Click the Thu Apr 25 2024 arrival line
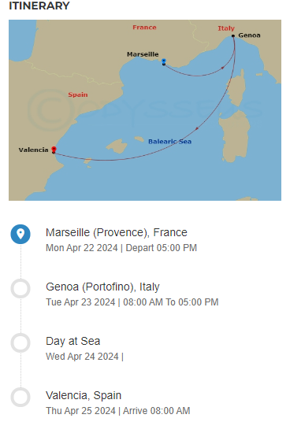290x433 pixels. tap(118, 411)
